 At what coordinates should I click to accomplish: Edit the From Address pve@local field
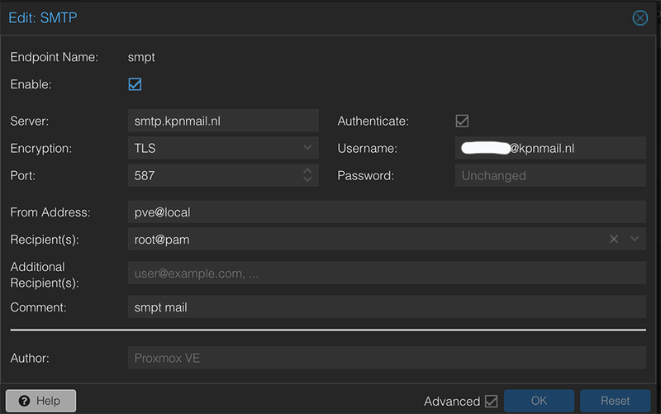(x=386, y=212)
